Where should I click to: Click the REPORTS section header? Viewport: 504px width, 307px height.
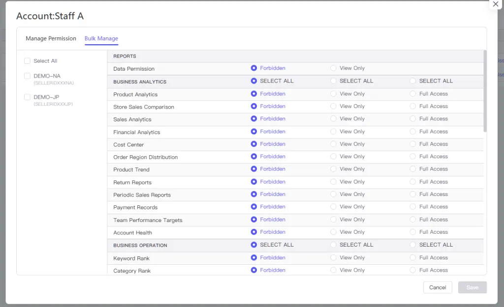coord(125,56)
